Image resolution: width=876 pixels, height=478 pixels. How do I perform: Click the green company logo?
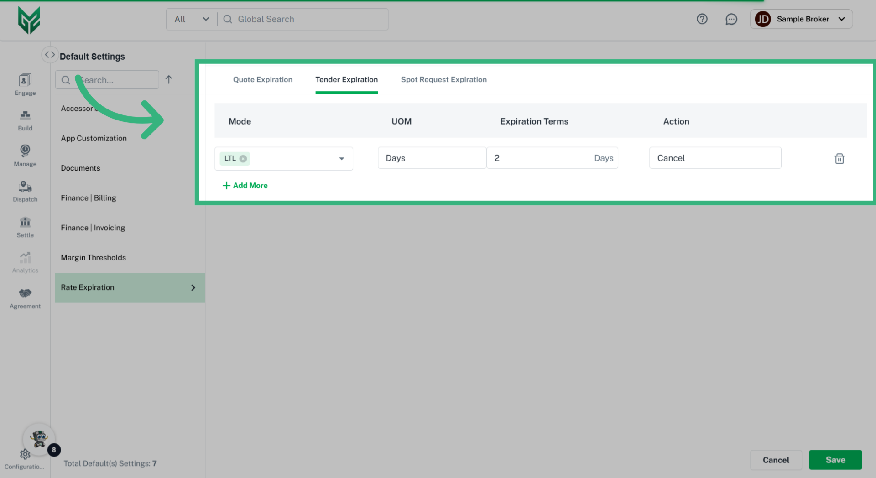point(29,20)
